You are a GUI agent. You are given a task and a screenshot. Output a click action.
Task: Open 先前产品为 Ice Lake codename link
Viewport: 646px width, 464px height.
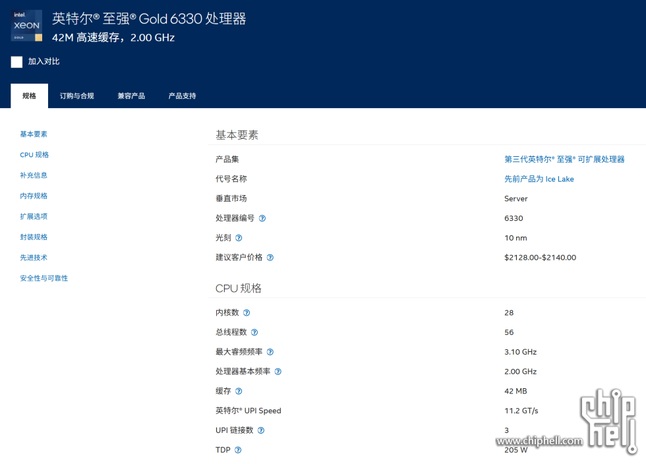[x=539, y=179]
